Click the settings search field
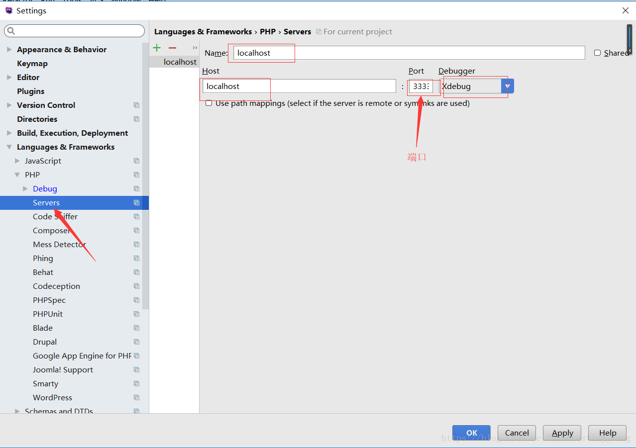Viewport: 636px width, 448px height. coord(75,31)
